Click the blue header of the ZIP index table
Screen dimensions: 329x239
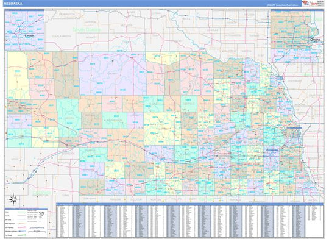click(x=189, y=204)
